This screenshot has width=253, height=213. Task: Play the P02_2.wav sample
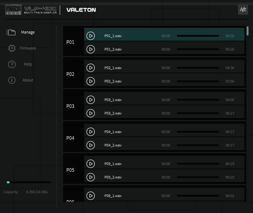click(91, 81)
